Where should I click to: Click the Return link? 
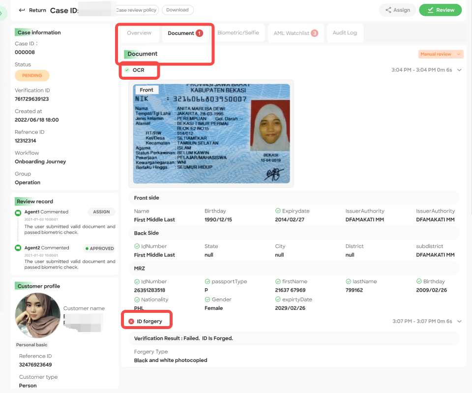32,10
